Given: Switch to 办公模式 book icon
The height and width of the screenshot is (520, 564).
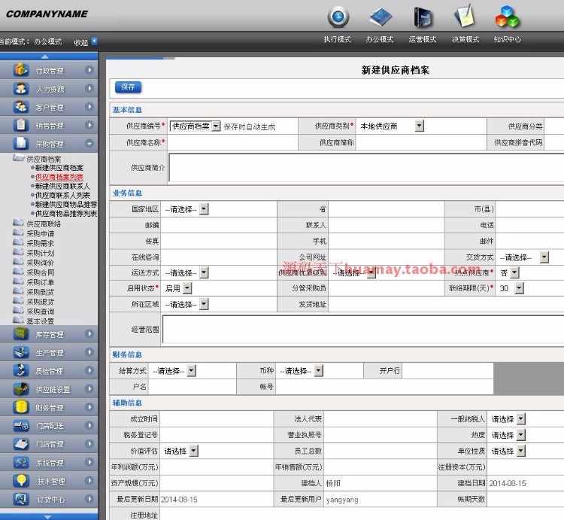Looking at the screenshot, I should tap(381, 17).
